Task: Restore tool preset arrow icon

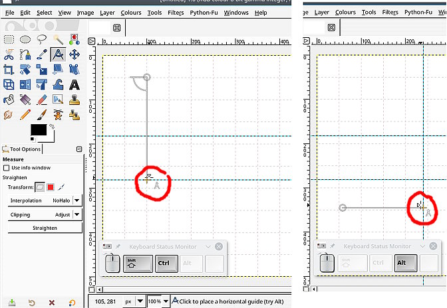Action: (x=32, y=303)
